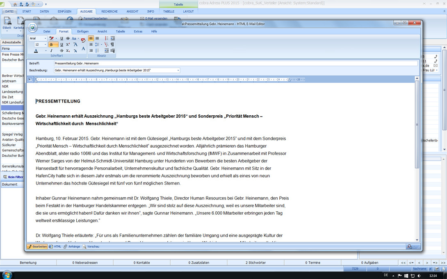This screenshot has width=447, height=279.
Task: Toggle left text alignment
Action: click(x=91, y=39)
